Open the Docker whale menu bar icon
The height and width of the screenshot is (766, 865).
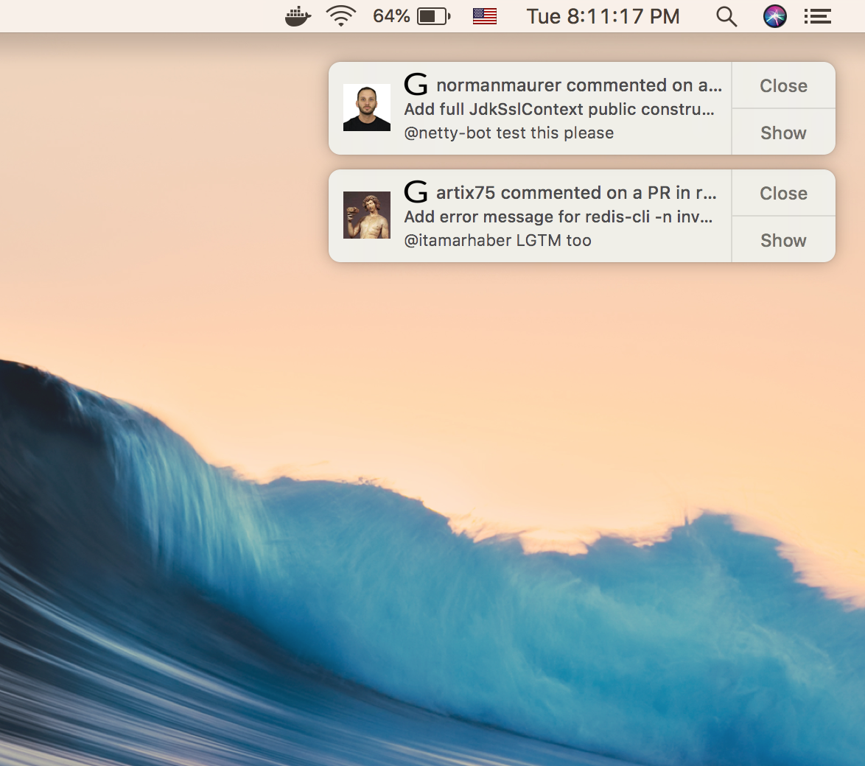(297, 15)
